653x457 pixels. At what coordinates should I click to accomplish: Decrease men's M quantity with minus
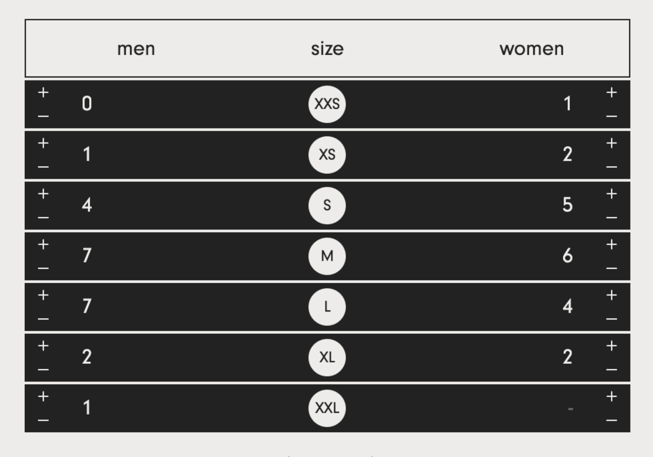point(43,268)
